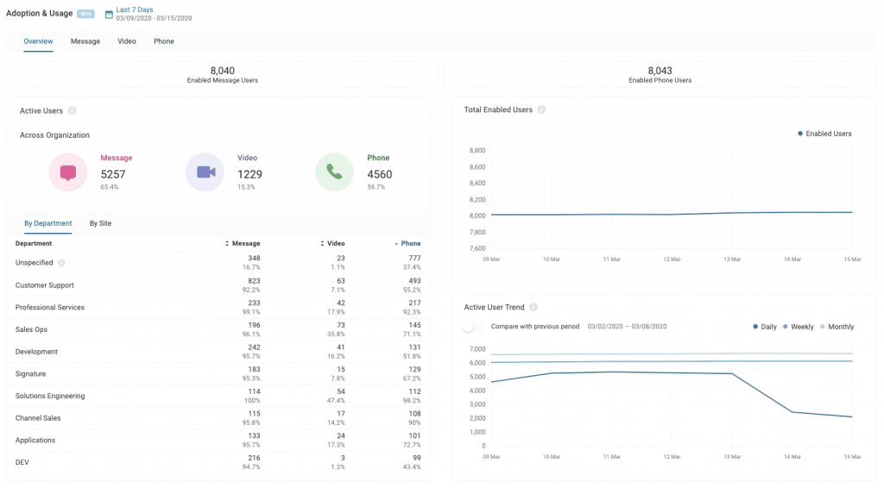
Task: Switch to the Video tab
Action: (127, 41)
